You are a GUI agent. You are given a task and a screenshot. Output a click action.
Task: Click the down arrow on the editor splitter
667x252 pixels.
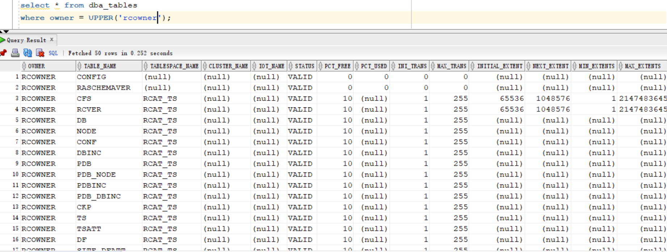pyautogui.click(x=7, y=32)
